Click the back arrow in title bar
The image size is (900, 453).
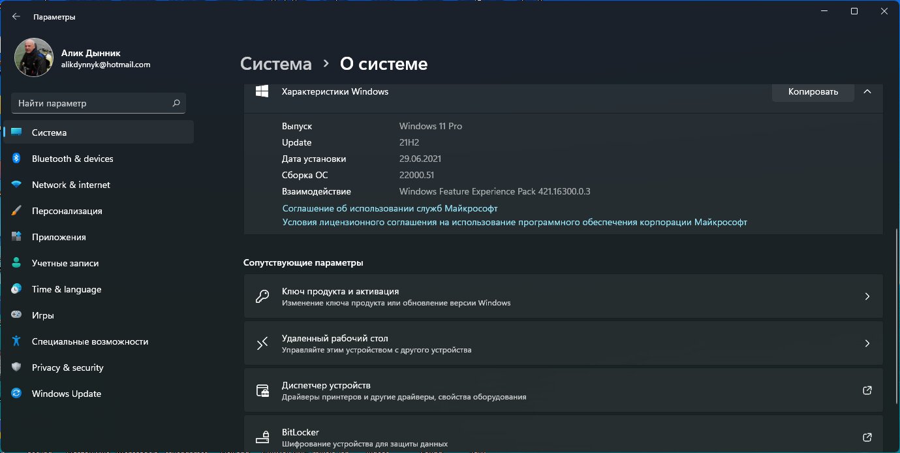(16, 17)
